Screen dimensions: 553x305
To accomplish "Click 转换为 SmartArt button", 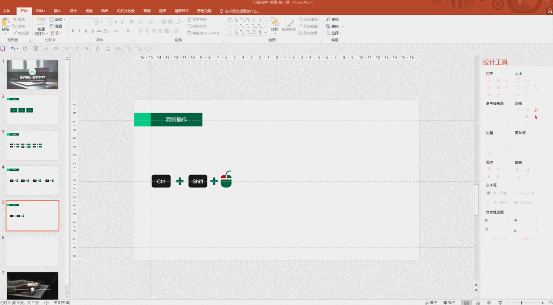I will [x=204, y=33].
